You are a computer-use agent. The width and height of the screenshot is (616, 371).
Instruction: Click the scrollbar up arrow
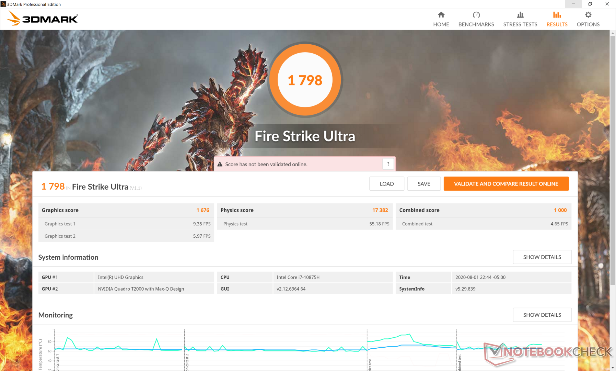tap(613, 33)
